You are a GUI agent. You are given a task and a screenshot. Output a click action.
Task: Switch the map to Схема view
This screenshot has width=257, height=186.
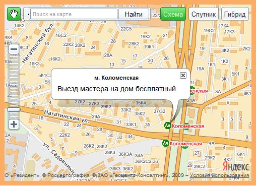(173, 14)
